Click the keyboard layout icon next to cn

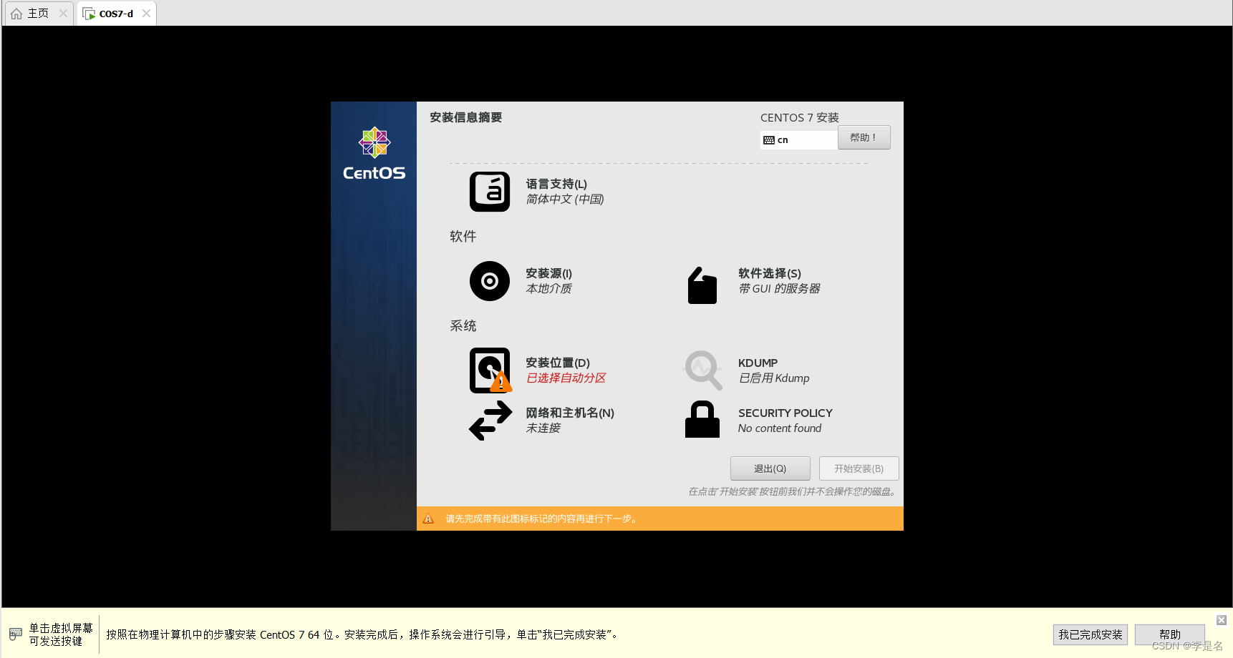[769, 140]
